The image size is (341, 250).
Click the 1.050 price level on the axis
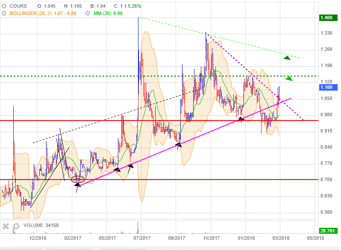point(326,98)
